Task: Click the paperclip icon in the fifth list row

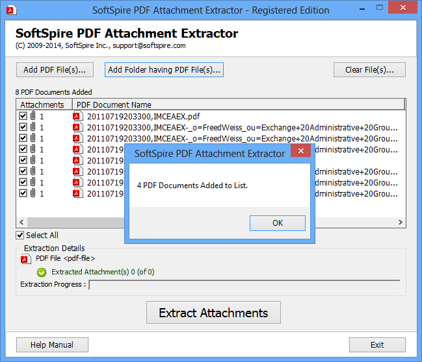Action: [x=33, y=160]
